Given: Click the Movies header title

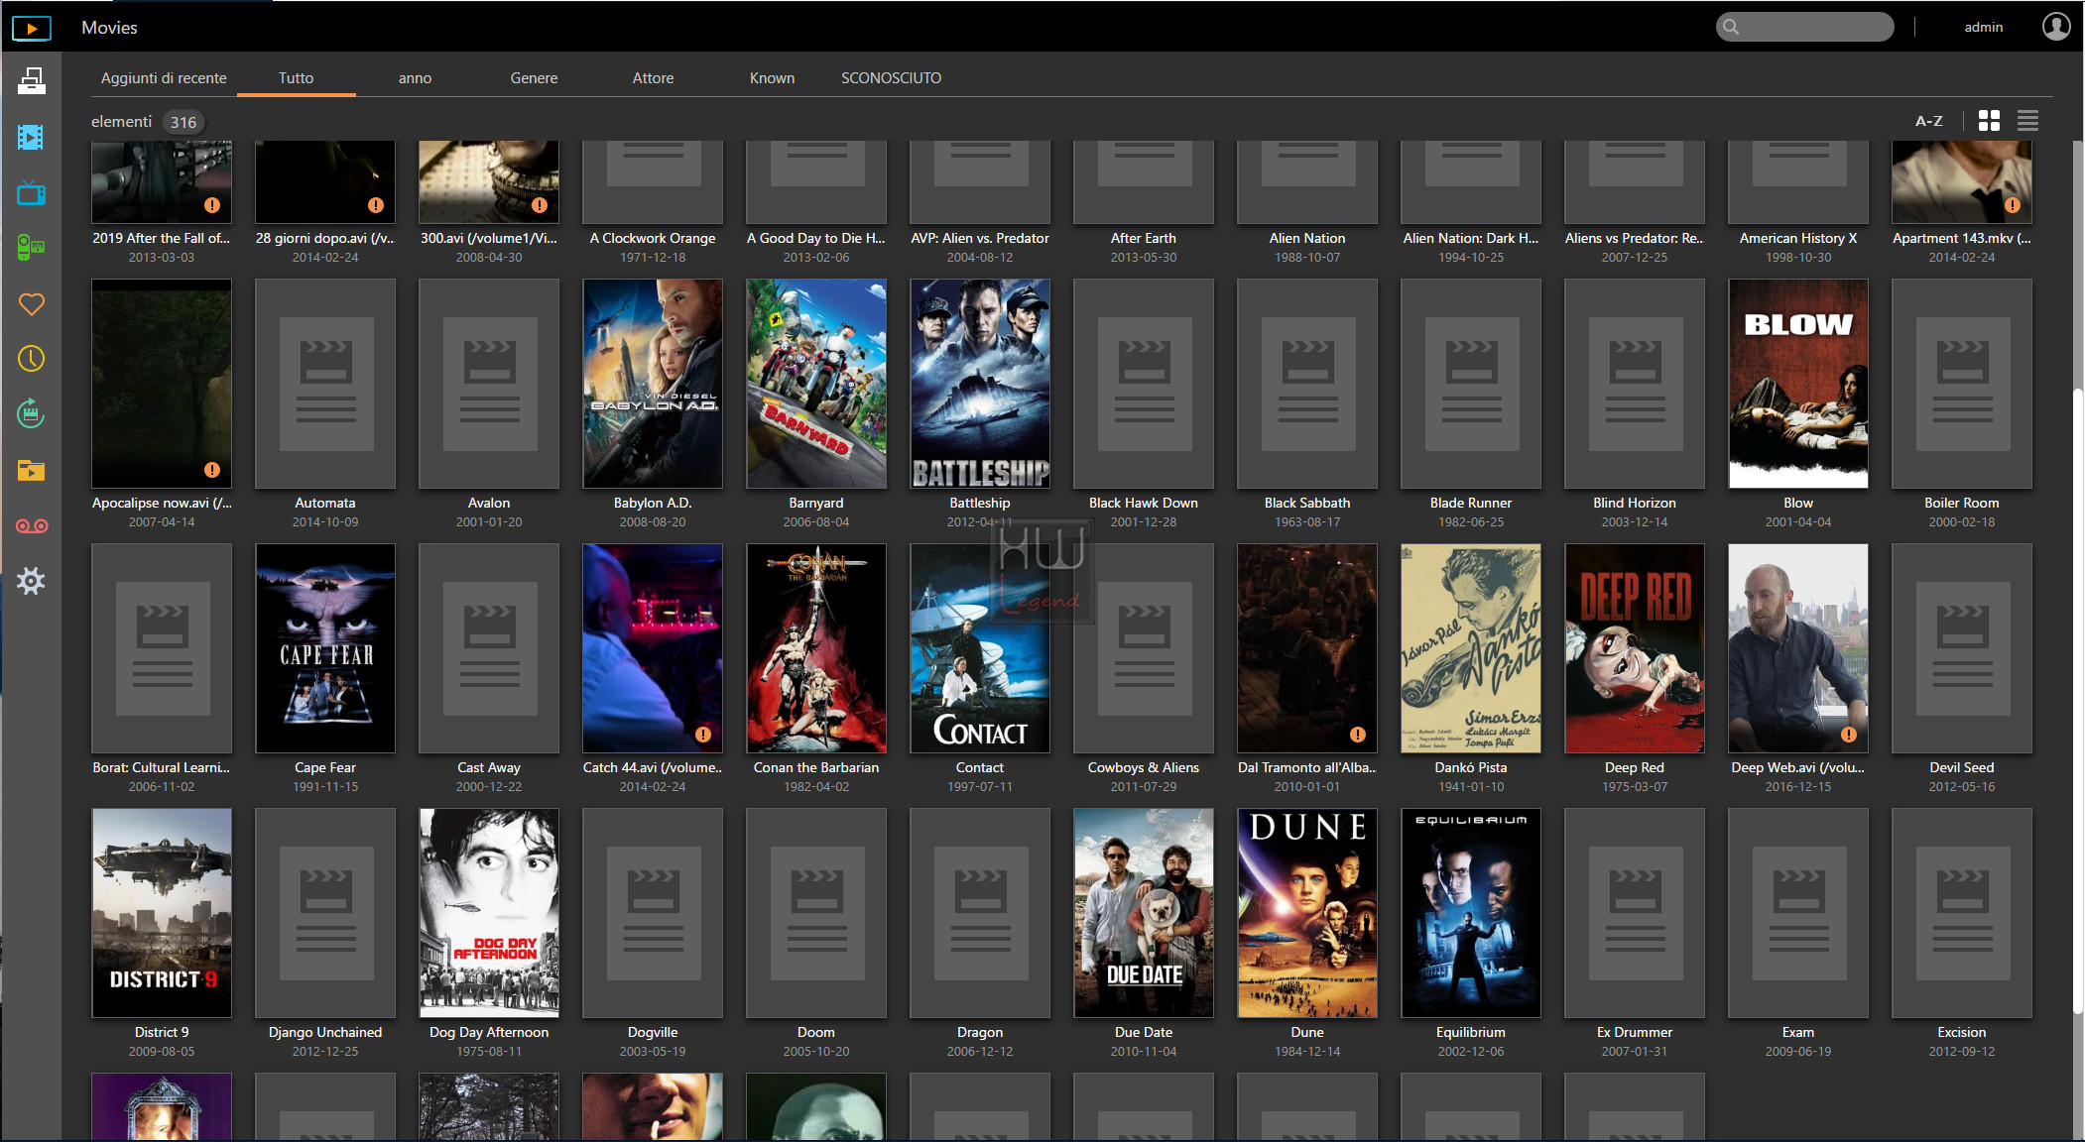Looking at the screenshot, I should click(109, 28).
